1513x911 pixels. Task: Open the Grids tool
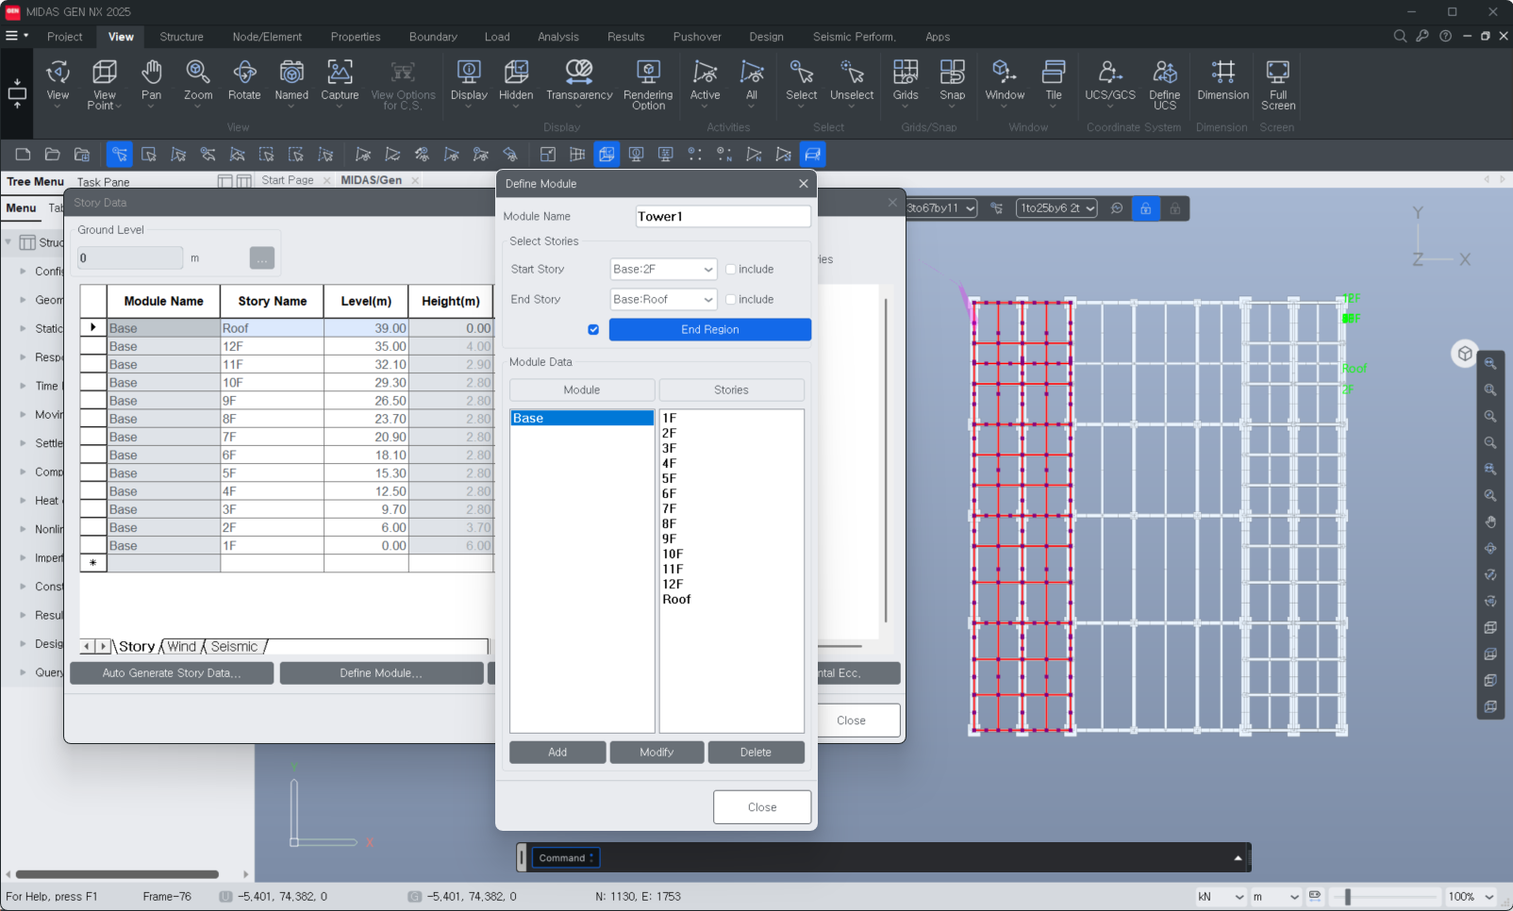tap(906, 79)
